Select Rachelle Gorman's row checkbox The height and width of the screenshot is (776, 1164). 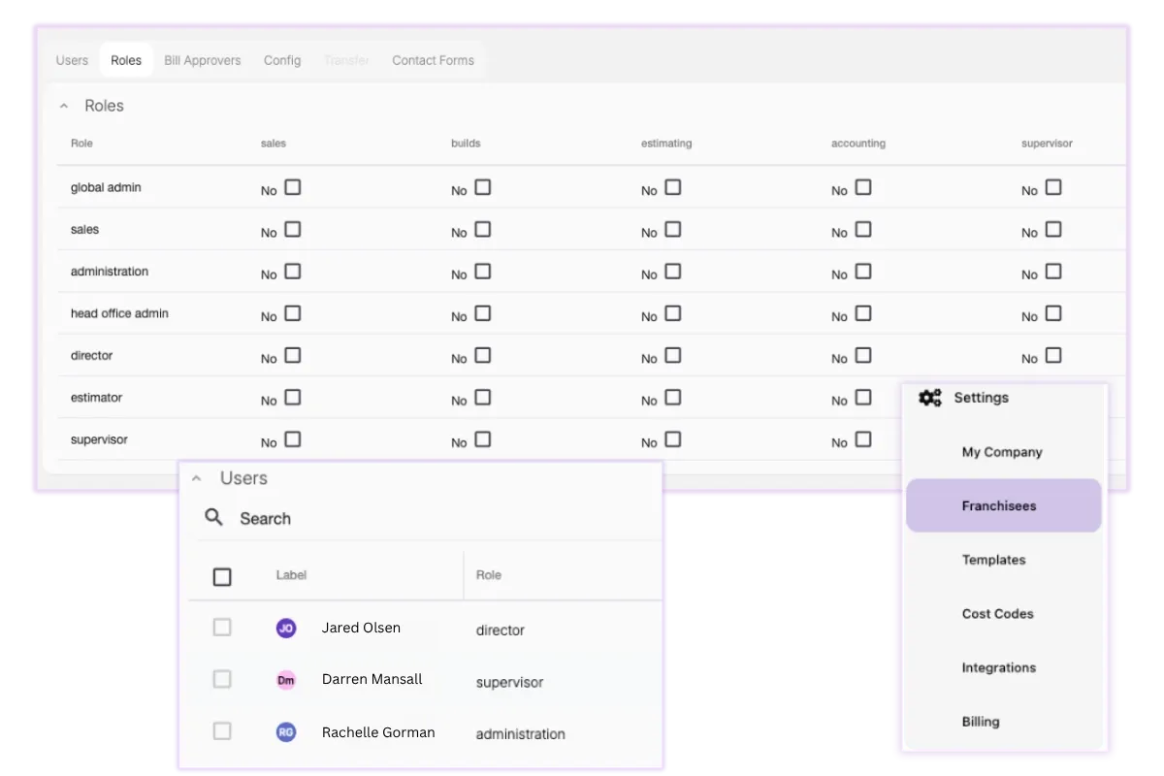pyautogui.click(x=222, y=730)
